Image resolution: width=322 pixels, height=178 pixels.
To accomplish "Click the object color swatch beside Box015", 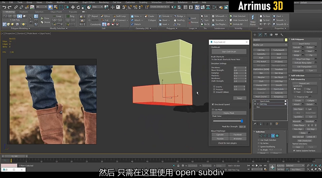I will coord(286,40).
